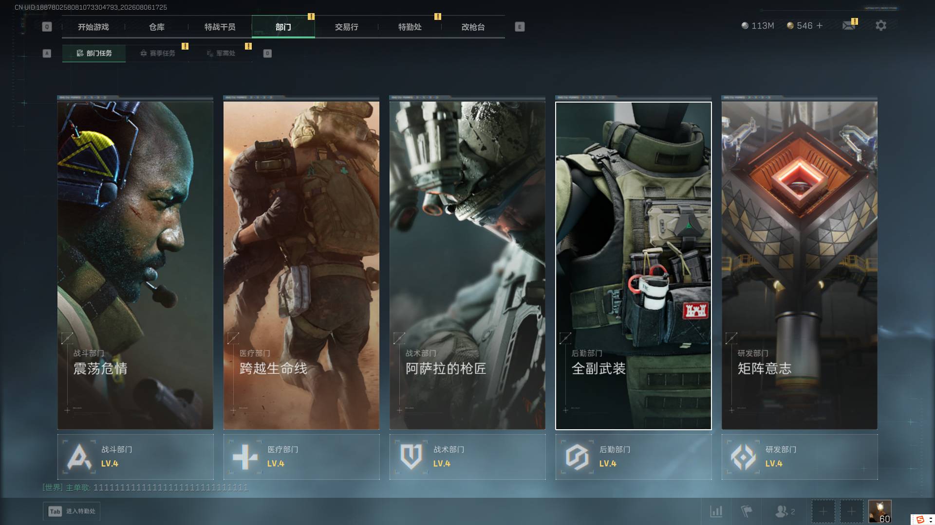Viewport: 935px width, 525px height.
Task: Switch to the 特战干员 tab
Action: pyautogui.click(x=220, y=27)
